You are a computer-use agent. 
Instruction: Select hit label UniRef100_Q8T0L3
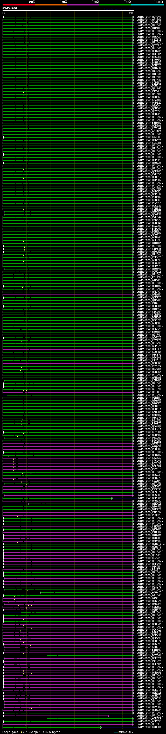click(149, 45)
